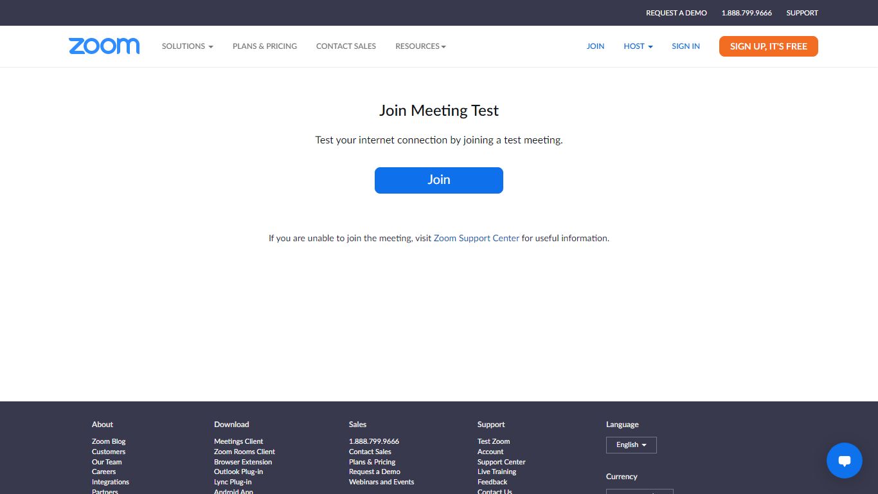Click the phone number in the top bar
The width and height of the screenshot is (878, 494).
pyautogui.click(x=747, y=13)
